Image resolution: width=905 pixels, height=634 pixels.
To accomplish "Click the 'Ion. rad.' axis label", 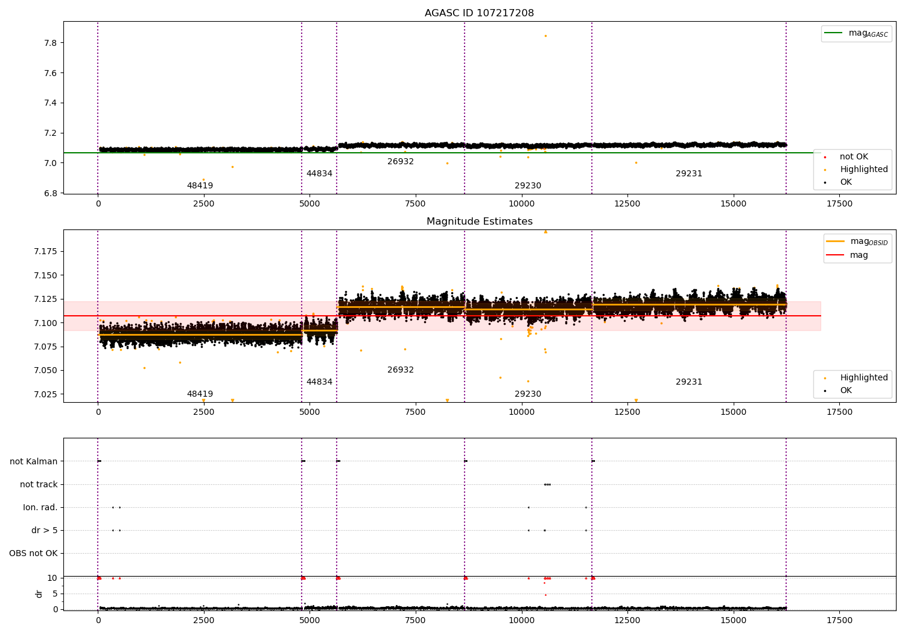I will click(40, 508).
